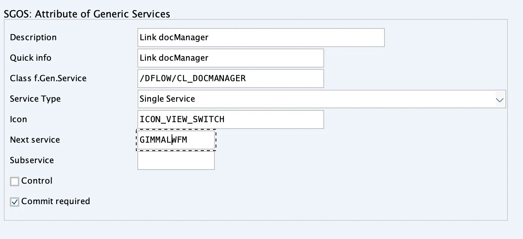Open the Service Type dropdown arrow
The width and height of the screenshot is (523, 239).
click(x=500, y=100)
